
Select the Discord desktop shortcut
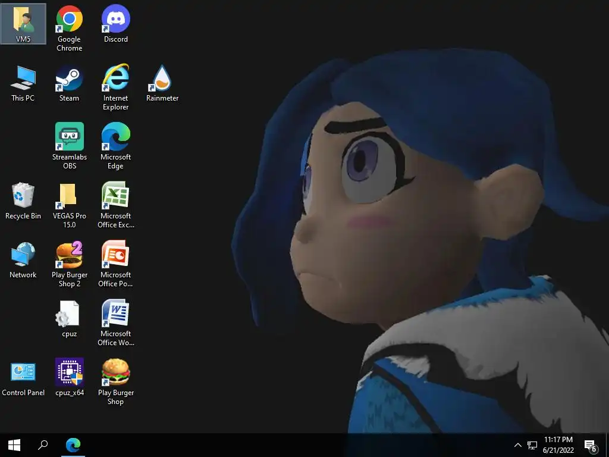(x=116, y=24)
